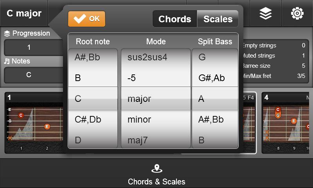313x188 pixels.
Task: Click the Notes music icon
Action: point(7,61)
